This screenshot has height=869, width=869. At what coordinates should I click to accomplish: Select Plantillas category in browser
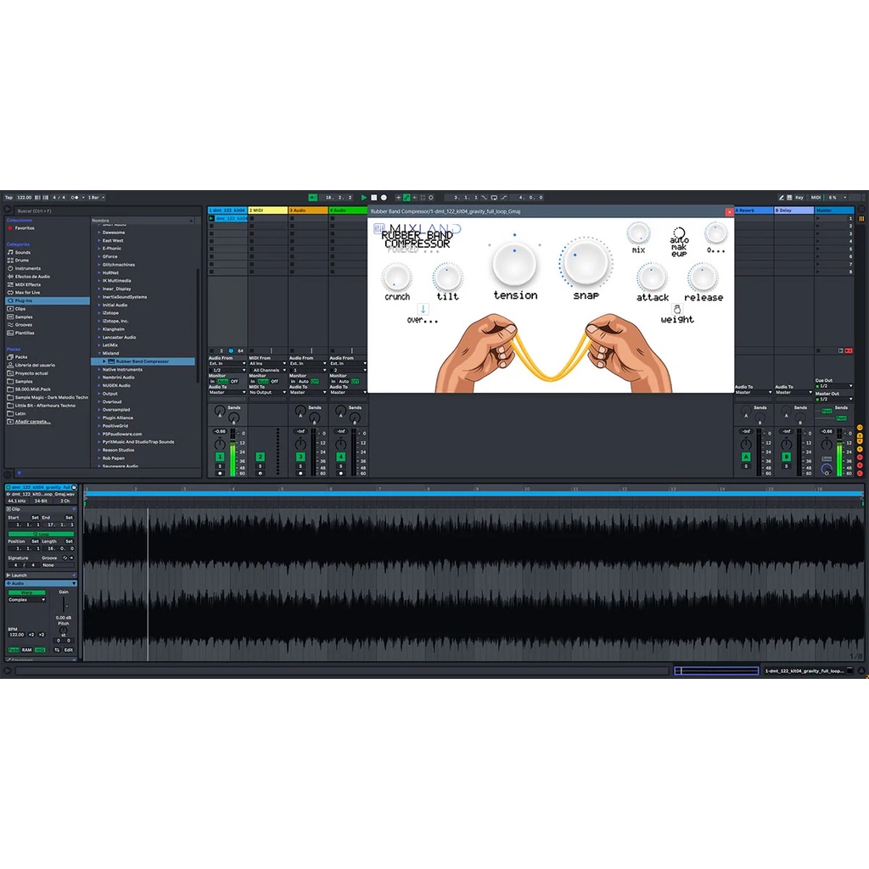pos(25,333)
